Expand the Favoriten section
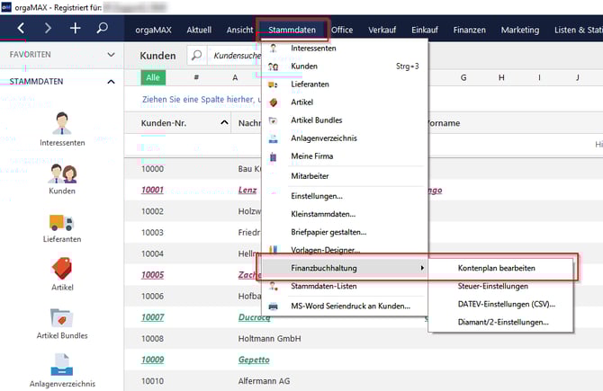 tap(111, 55)
